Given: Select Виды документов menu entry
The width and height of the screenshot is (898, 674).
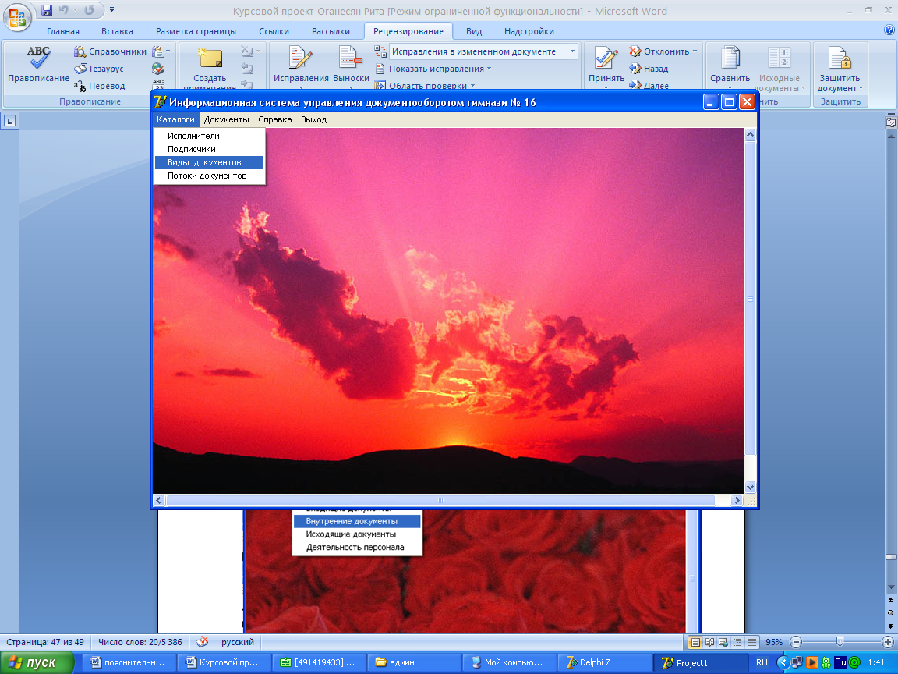Looking at the screenshot, I should (209, 162).
